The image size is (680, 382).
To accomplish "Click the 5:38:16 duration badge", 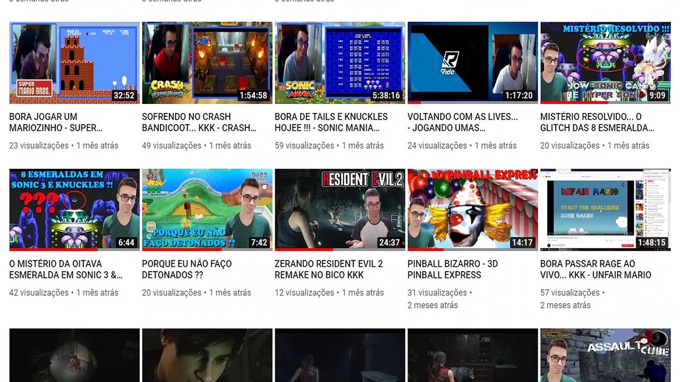I will 386,95.
